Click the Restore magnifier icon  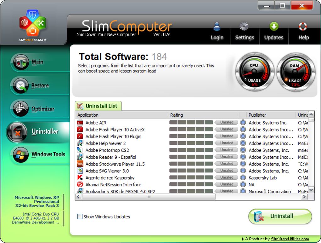tap(20, 85)
